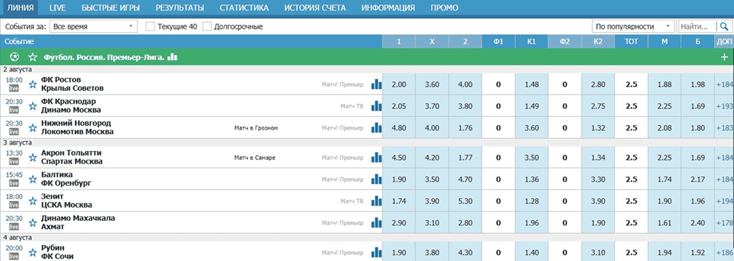Open league statistics icon beside Премьер-Лига title
Screen dimensions: 734x261
point(173,57)
